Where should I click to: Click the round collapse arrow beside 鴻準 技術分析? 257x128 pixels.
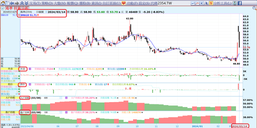point(2,8)
